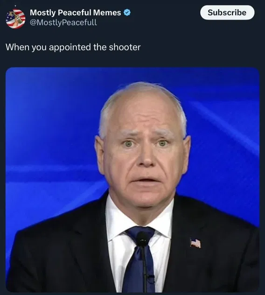Click the word 'shooter' in the post
Image resolution: width=265 pixels, height=295 pixels.
pyautogui.click(x=125, y=47)
